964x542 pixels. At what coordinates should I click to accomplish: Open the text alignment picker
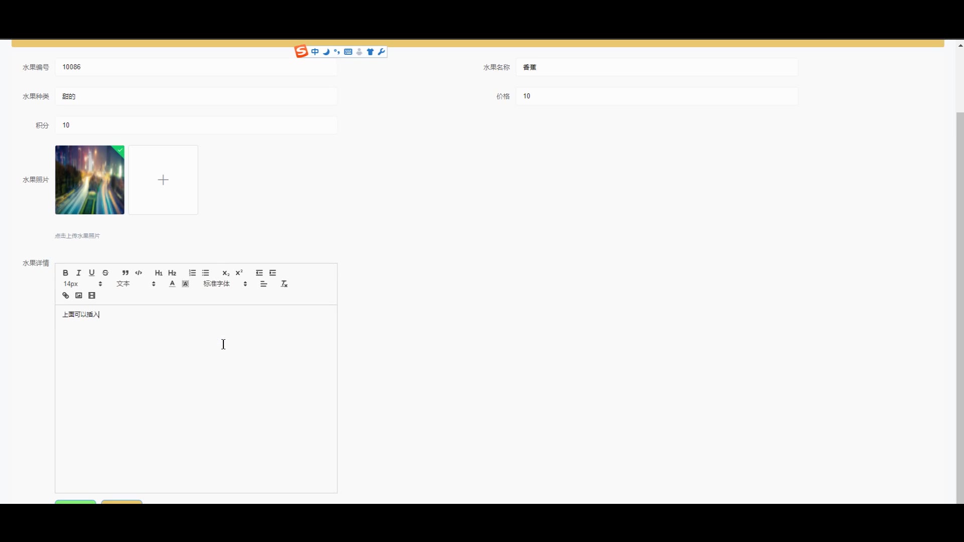click(x=264, y=284)
